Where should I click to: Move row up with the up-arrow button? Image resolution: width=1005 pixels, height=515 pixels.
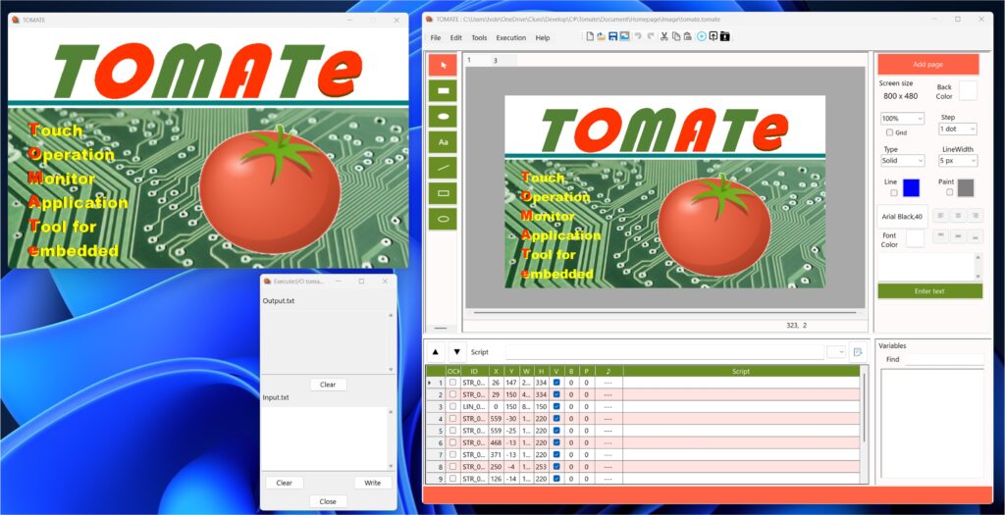[435, 351]
